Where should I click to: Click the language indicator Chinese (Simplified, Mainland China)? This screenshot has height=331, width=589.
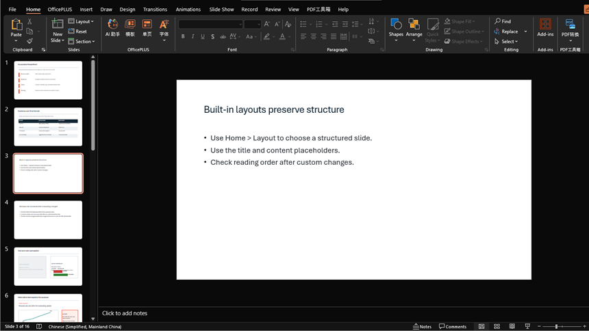[85, 326]
